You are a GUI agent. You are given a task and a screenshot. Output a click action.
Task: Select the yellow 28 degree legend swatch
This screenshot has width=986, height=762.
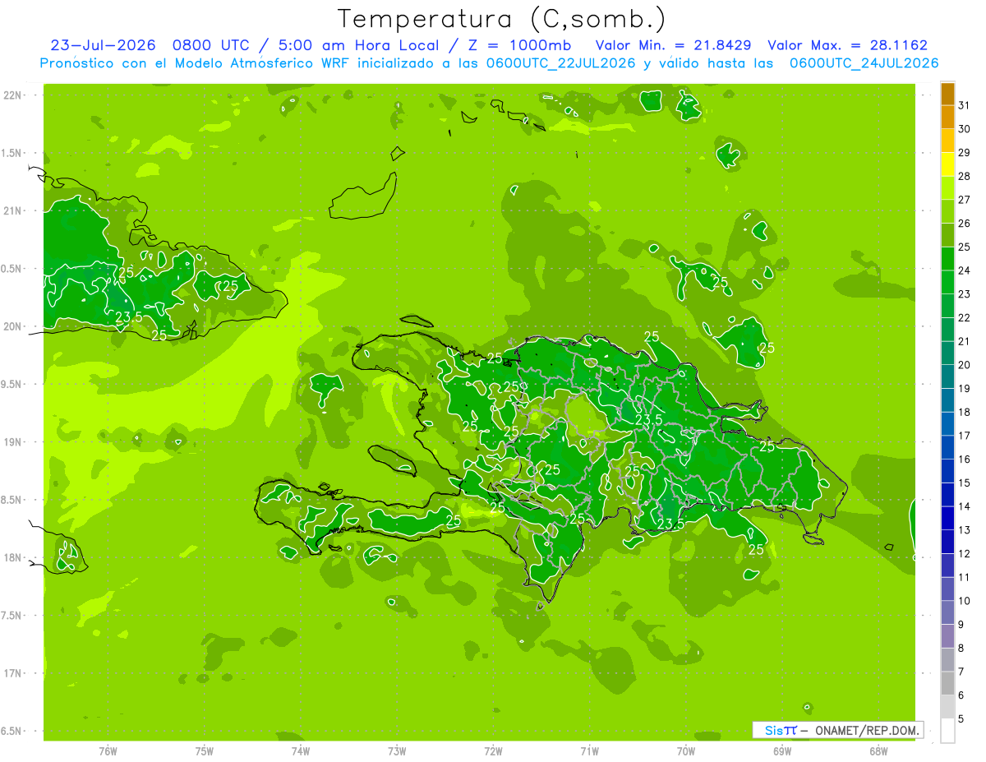pos(947,164)
